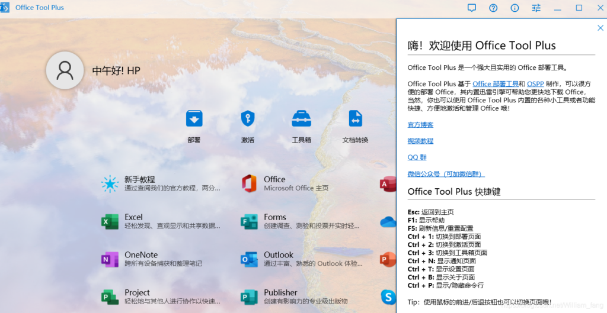The height and width of the screenshot is (313, 607).
Task: Open the 激活 (Activate) shield icon
Action: (x=247, y=119)
